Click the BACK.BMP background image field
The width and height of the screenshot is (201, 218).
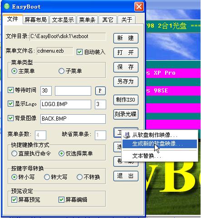[73, 119]
